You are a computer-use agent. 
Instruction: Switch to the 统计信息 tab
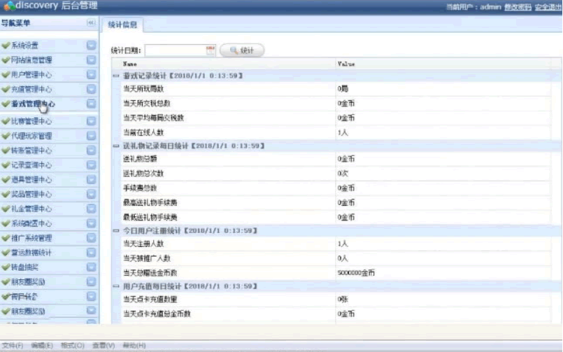123,26
